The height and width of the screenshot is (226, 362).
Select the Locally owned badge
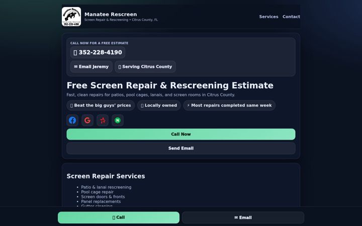pyautogui.click(x=159, y=105)
